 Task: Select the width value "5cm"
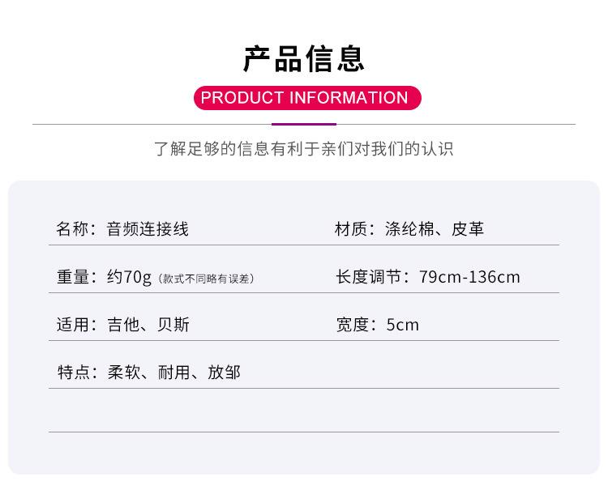point(403,325)
